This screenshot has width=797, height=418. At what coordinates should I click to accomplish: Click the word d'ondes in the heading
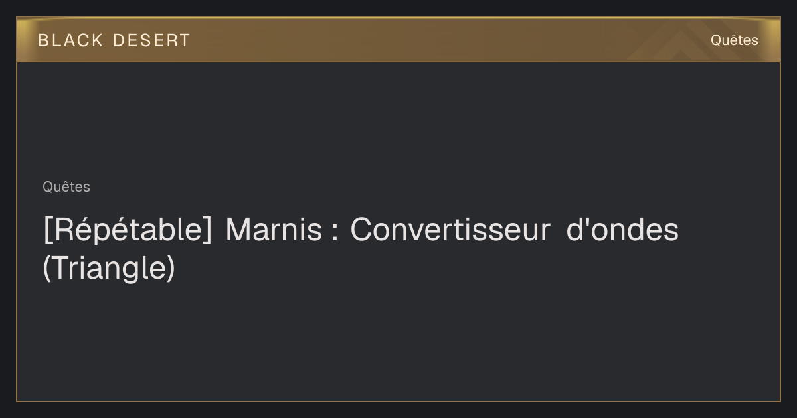(622, 230)
